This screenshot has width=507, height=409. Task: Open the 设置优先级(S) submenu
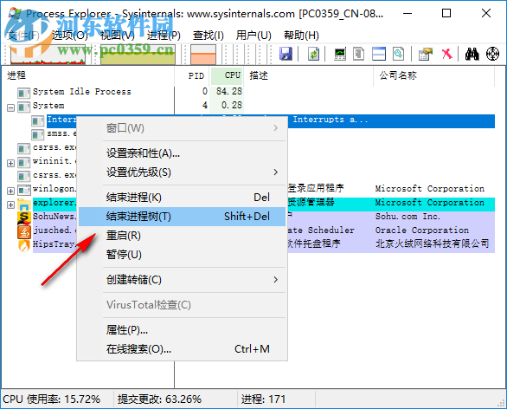(x=182, y=172)
